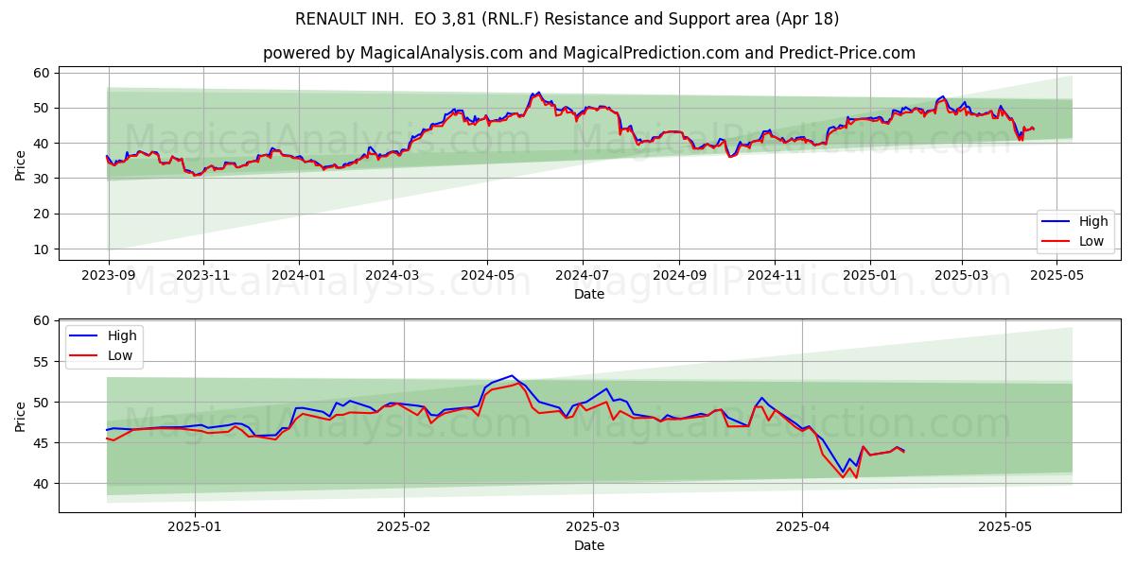The width and height of the screenshot is (1135, 567).
Task: Click lower chart x-axis label 2025-01
Action: [x=195, y=527]
